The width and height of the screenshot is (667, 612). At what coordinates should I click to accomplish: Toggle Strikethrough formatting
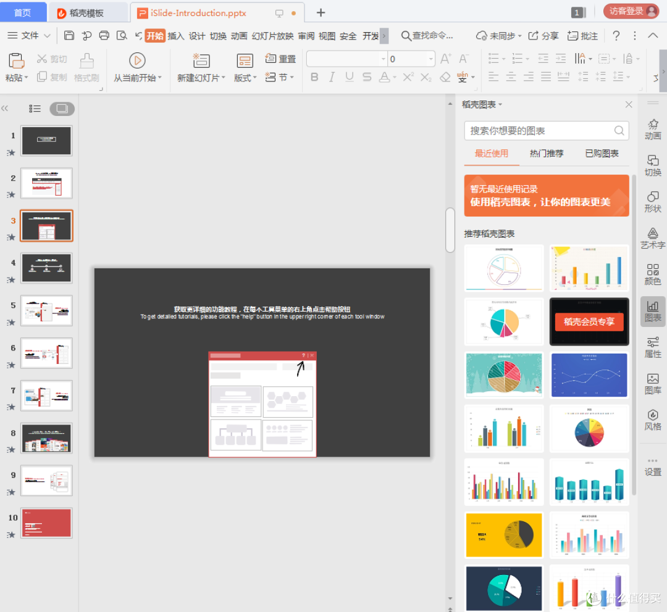[367, 77]
